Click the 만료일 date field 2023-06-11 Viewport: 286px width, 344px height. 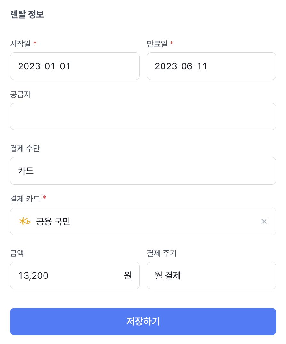pyautogui.click(x=211, y=66)
